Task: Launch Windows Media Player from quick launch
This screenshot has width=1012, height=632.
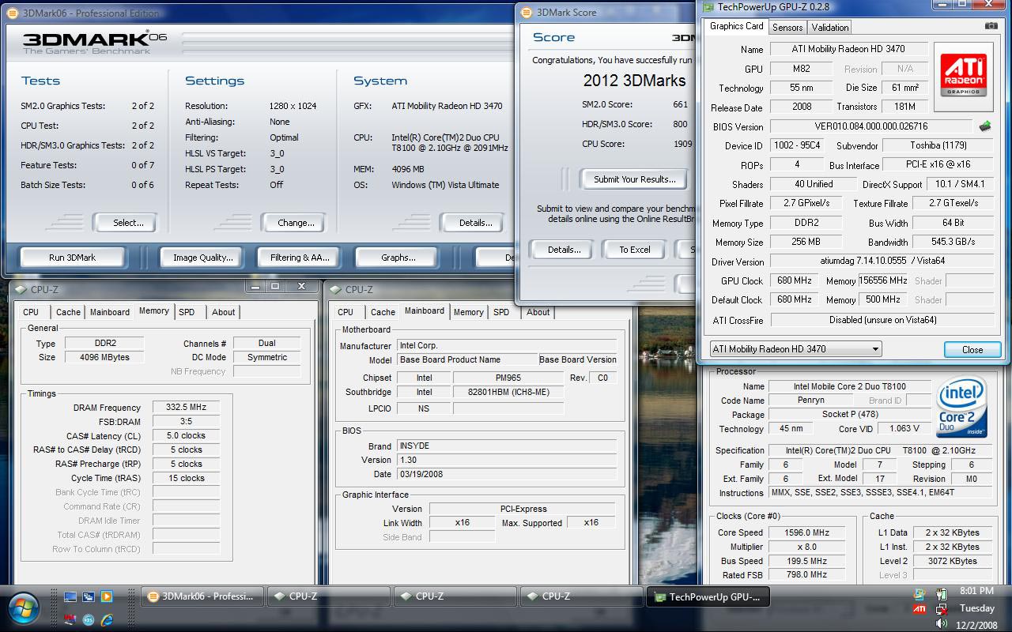Action: click(x=107, y=597)
